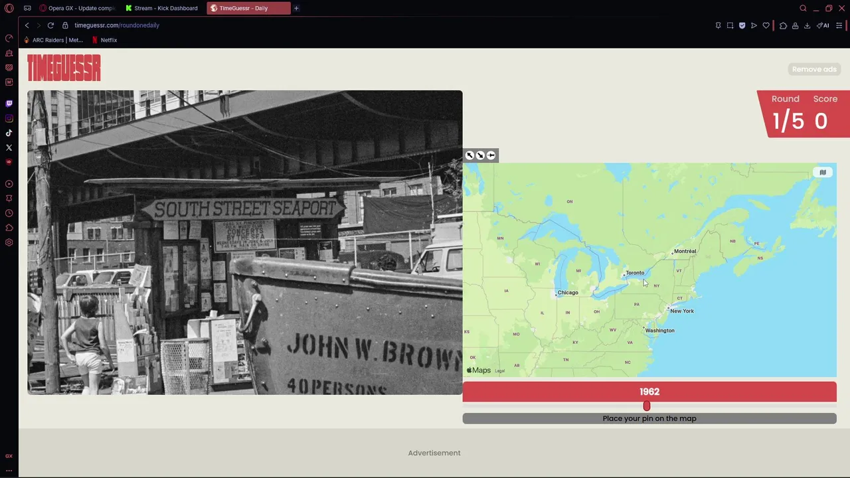Click the address bar URL
Screen dimensions: 850x478
tap(117, 25)
